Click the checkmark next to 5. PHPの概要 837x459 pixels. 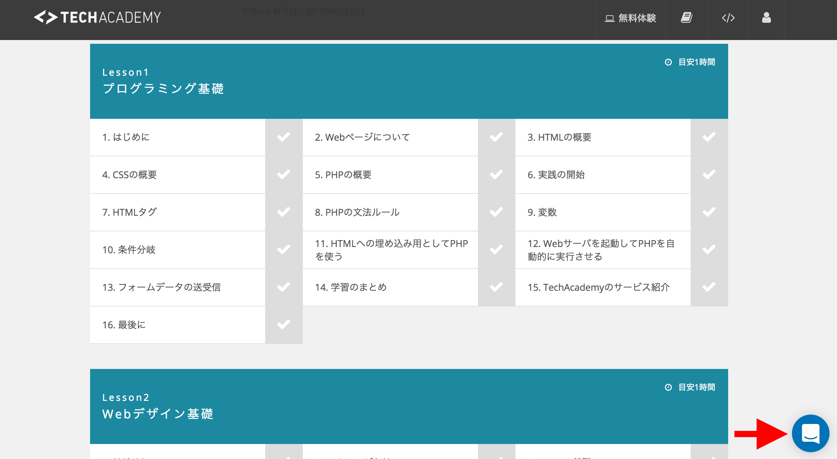click(496, 175)
